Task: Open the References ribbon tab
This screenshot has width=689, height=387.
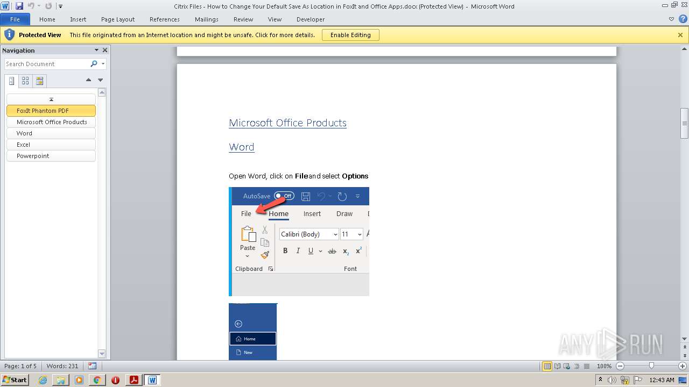Action: tap(165, 19)
